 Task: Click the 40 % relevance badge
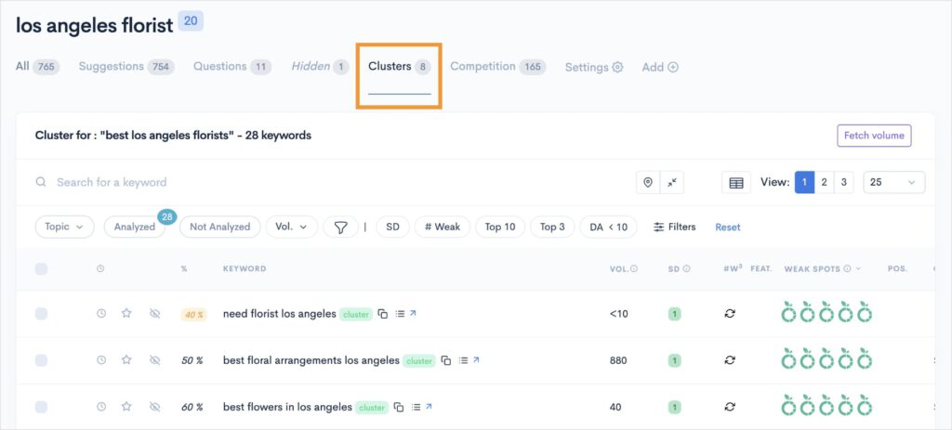pos(193,314)
